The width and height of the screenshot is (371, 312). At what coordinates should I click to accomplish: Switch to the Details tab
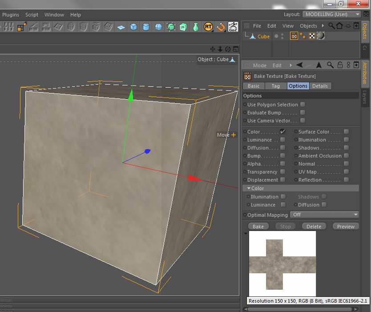[x=320, y=86]
